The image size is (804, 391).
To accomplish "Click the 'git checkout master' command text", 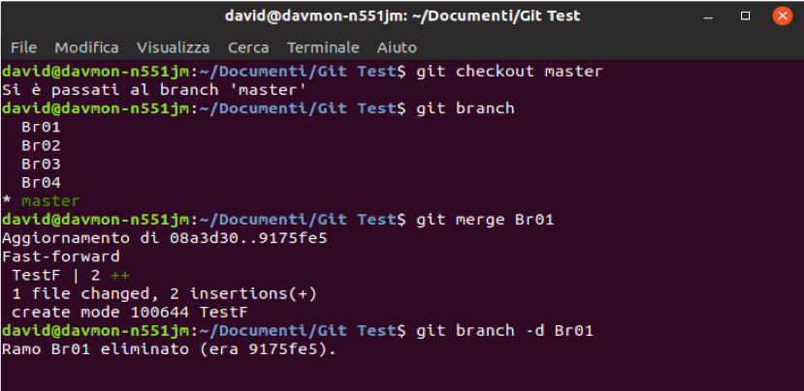I will (508, 72).
